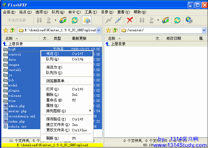Click the disconnect plug icon in remote toolbar
The height and width of the screenshot is (148, 208).
[x=119, y=20]
